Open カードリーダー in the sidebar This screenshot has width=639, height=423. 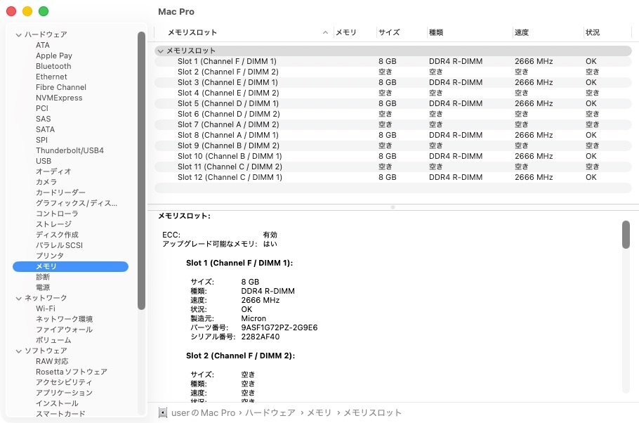60,193
